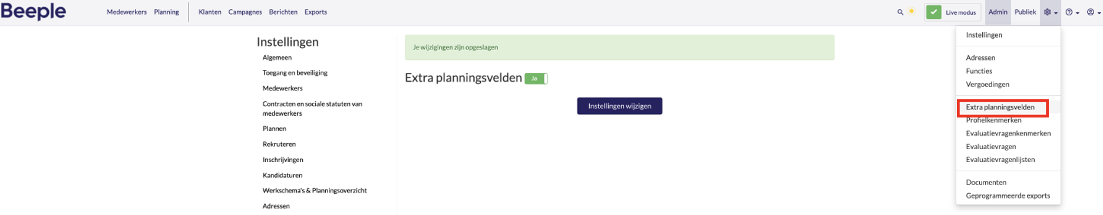Click the 'Je wijzigingen zijn opgeslagen' notification
Viewport: 1103px width, 215px height.
point(619,48)
